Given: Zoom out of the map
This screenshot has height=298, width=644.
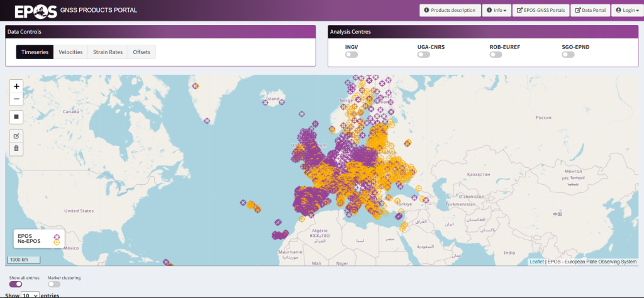Looking at the screenshot, I should pyautogui.click(x=17, y=99).
